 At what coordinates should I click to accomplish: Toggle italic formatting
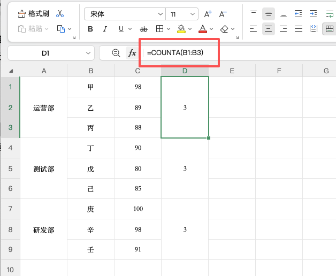(x=105, y=29)
